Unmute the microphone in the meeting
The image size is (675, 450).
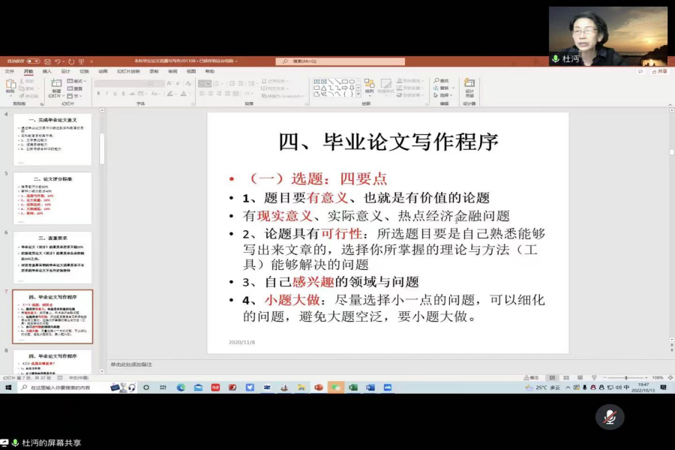(610, 418)
